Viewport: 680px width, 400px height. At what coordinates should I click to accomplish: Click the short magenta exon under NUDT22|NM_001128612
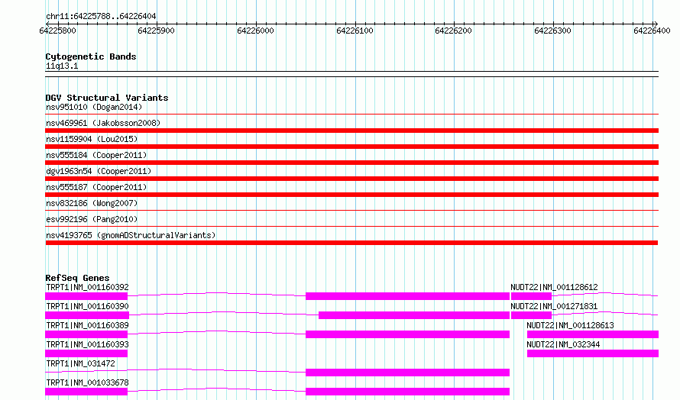531,296
